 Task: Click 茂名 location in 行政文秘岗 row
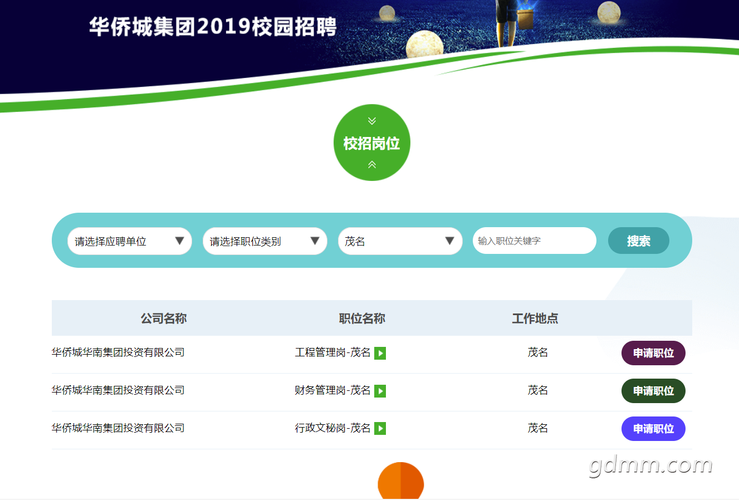click(538, 428)
